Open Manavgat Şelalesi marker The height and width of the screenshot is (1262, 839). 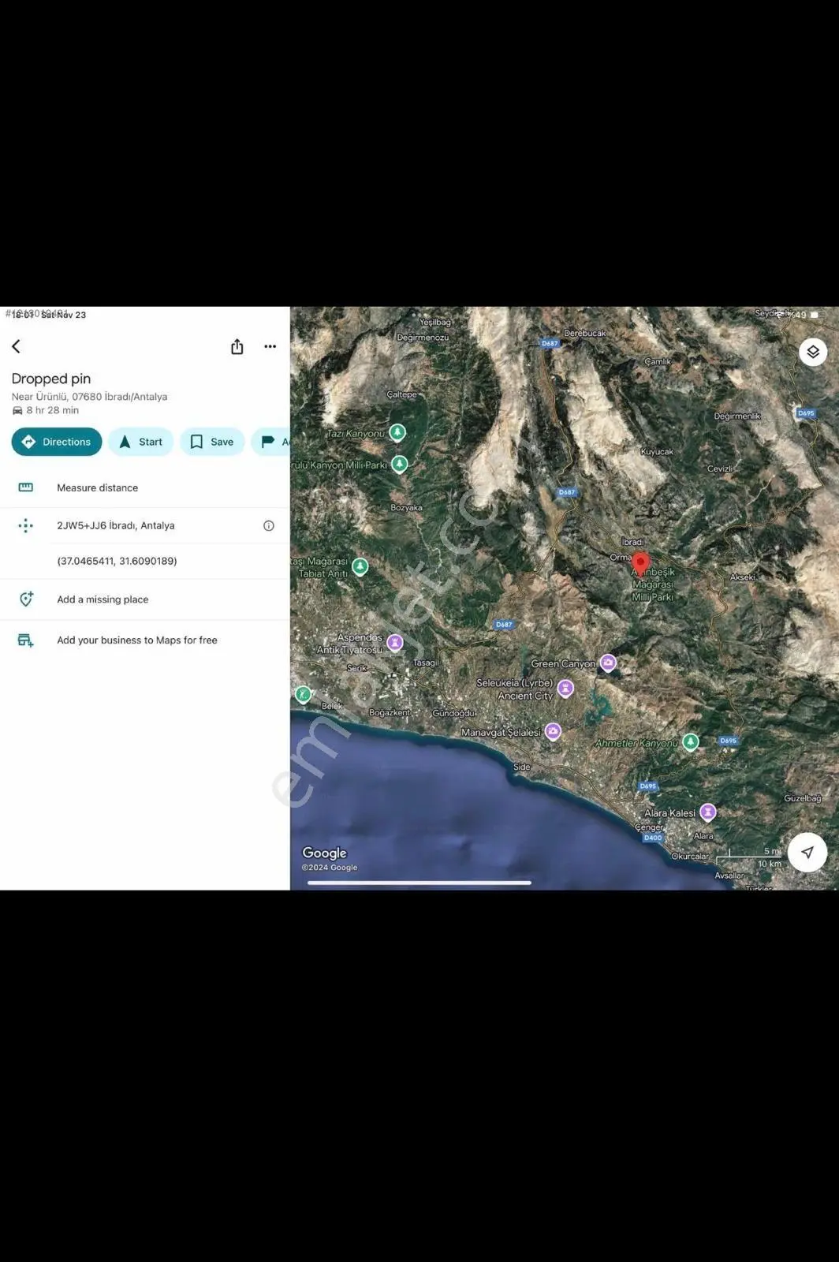pos(553,731)
